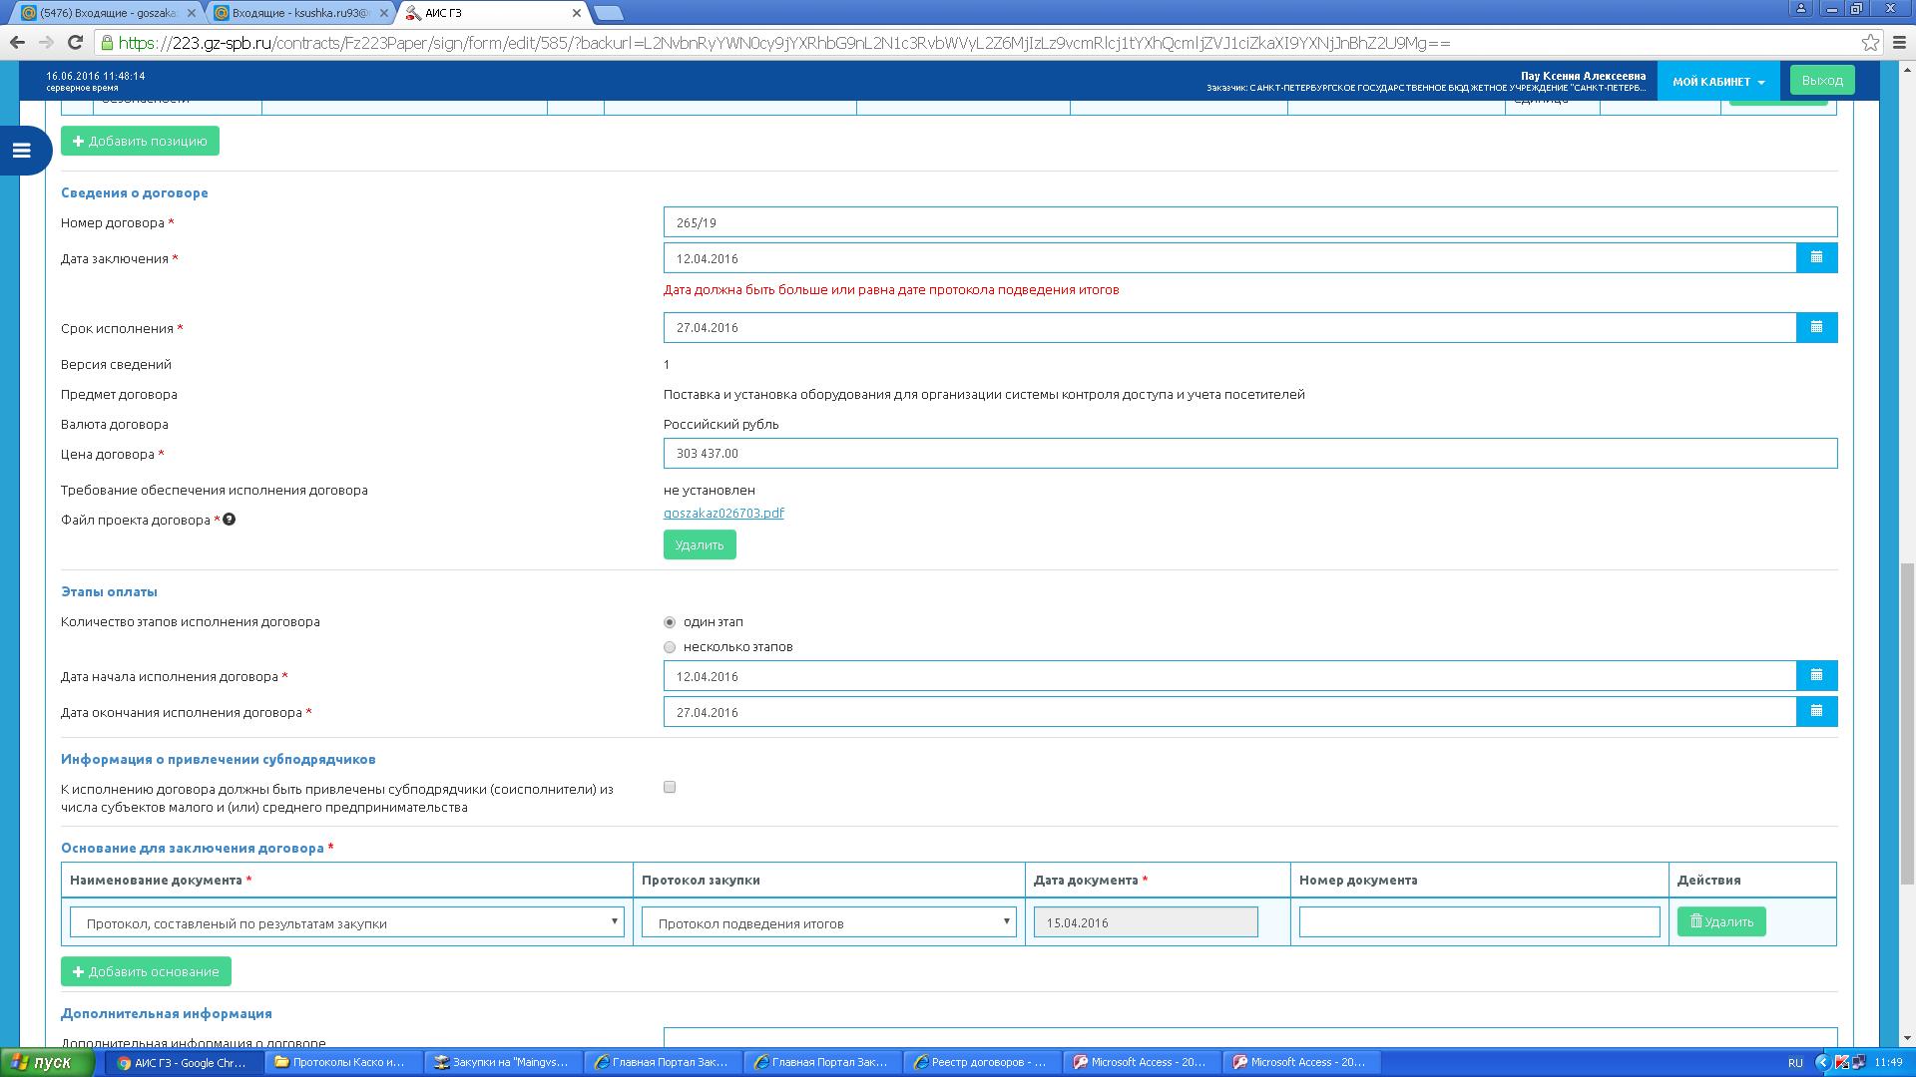Open the МОЙ КАБИНЕТ dropdown menu
This screenshot has height=1077, width=1916.
1718,82
